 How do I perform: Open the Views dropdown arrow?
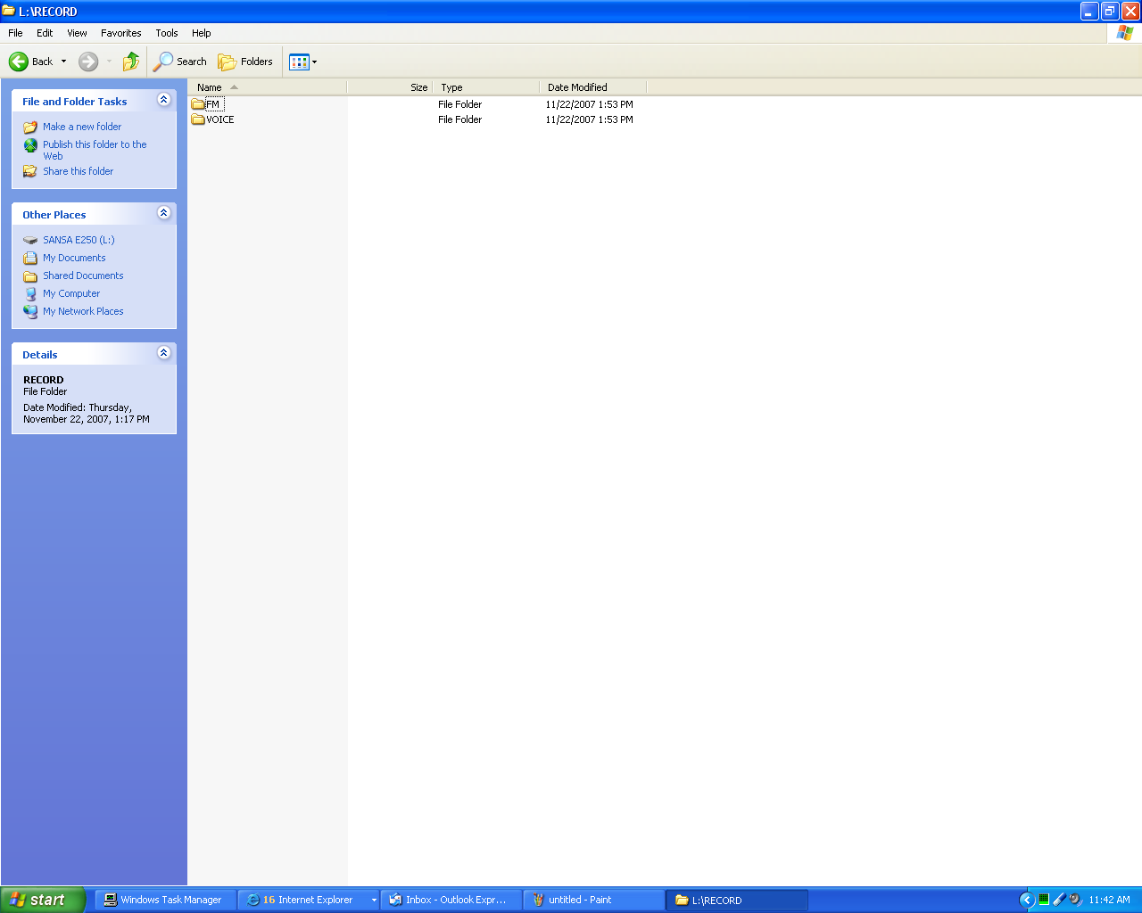click(x=315, y=62)
